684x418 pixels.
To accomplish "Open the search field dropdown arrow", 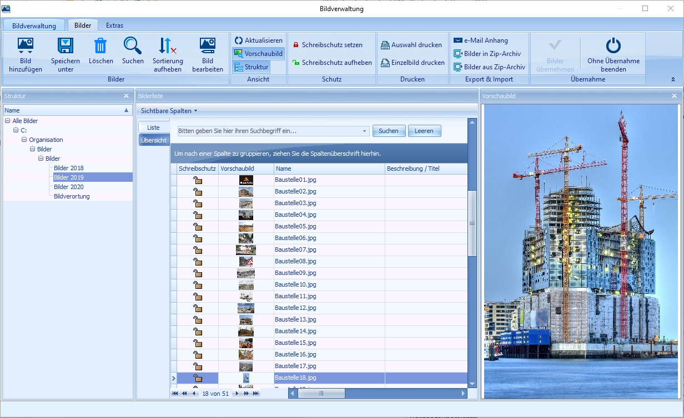I will click(x=365, y=131).
